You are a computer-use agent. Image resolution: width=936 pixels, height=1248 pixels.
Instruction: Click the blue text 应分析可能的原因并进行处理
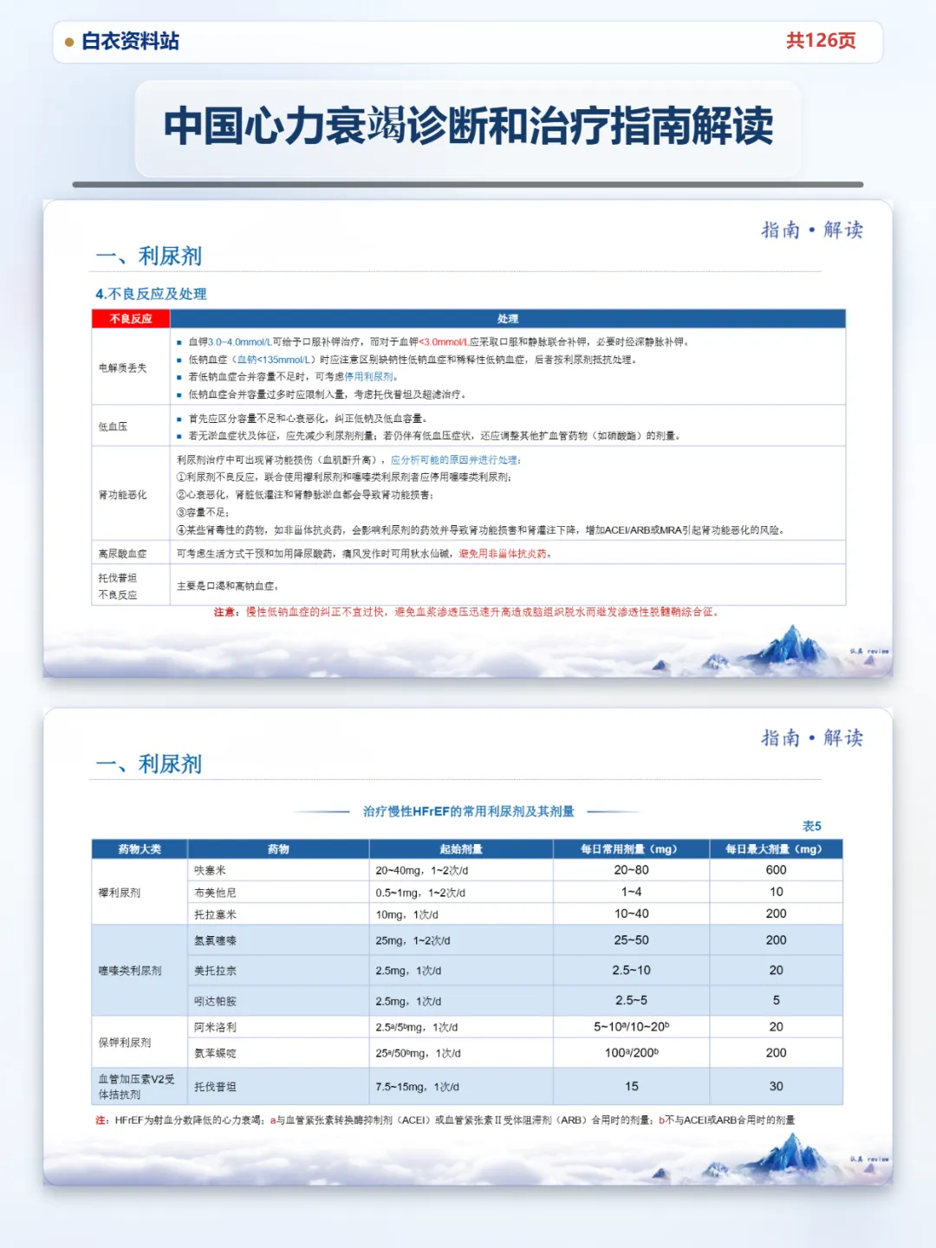coord(455,460)
